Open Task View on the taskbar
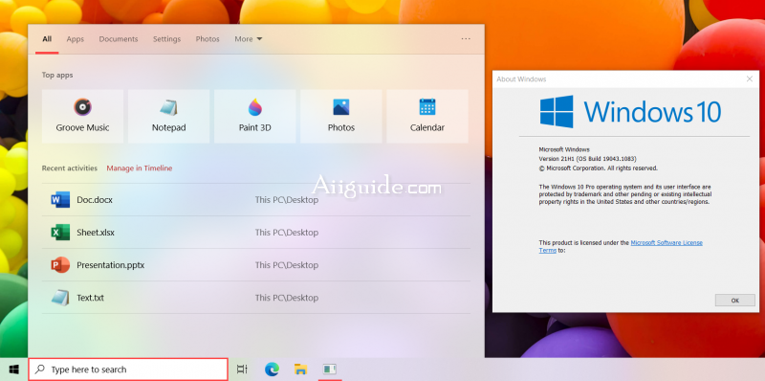765x381 pixels. tap(242, 370)
